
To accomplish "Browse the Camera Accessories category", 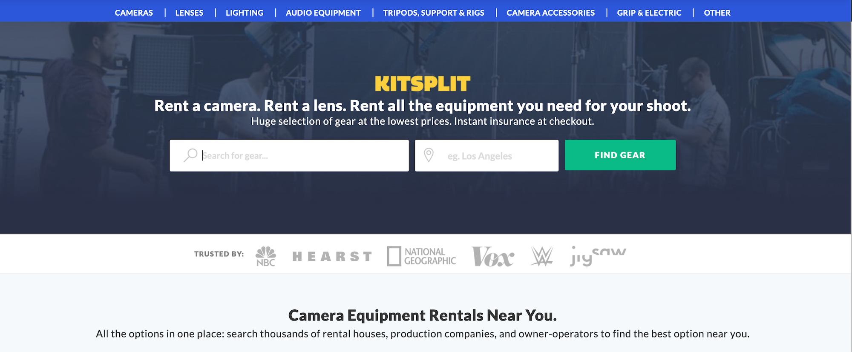I will pyautogui.click(x=550, y=13).
